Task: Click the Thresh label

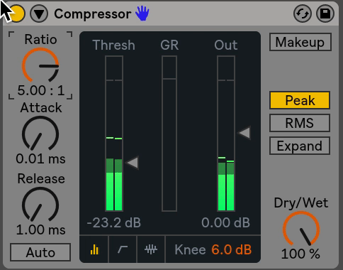Action: point(113,45)
